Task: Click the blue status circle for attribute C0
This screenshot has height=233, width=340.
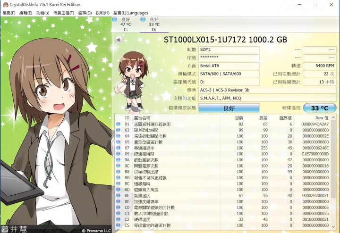Action: click(118, 208)
